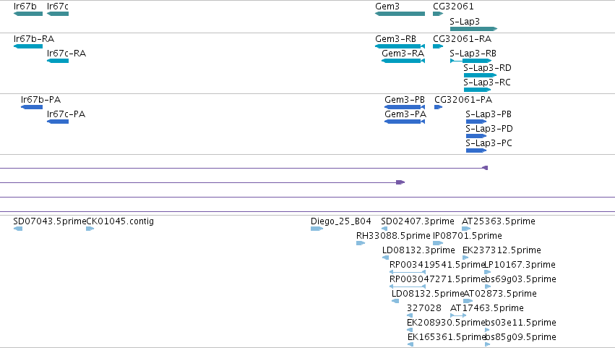The height and width of the screenshot is (348, 615).
Task: Click the Ir67b gene label
Action: click(25, 7)
